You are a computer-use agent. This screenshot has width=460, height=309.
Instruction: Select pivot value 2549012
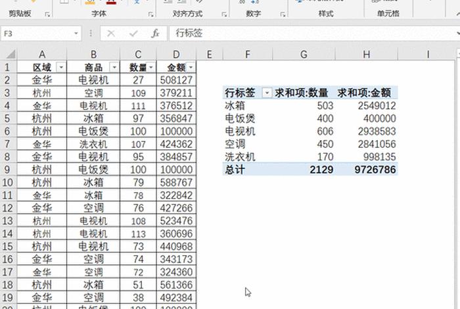[x=366, y=106]
